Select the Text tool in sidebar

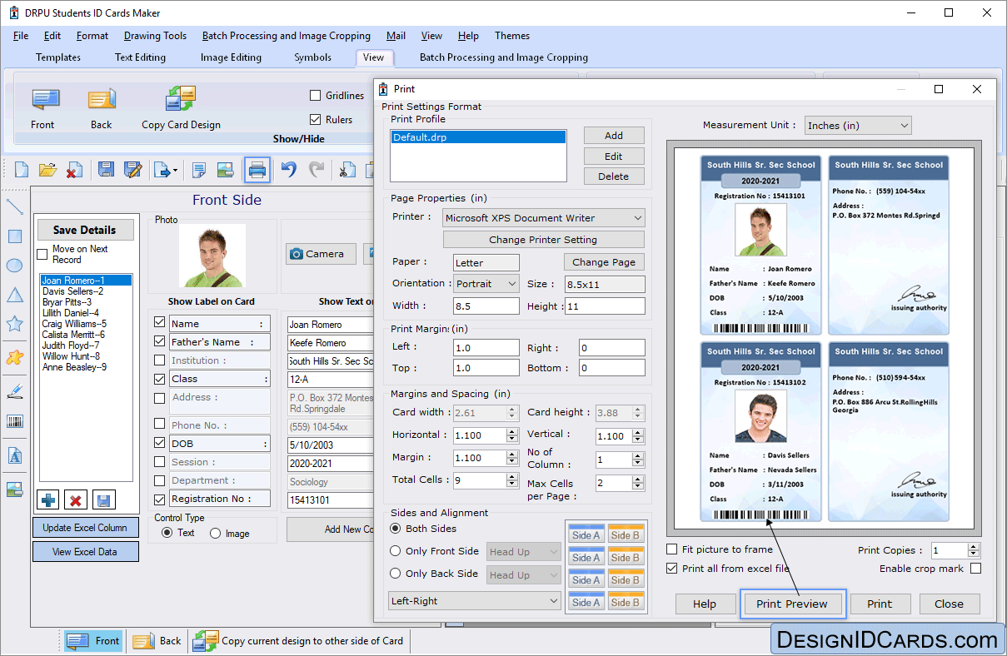coord(14,455)
